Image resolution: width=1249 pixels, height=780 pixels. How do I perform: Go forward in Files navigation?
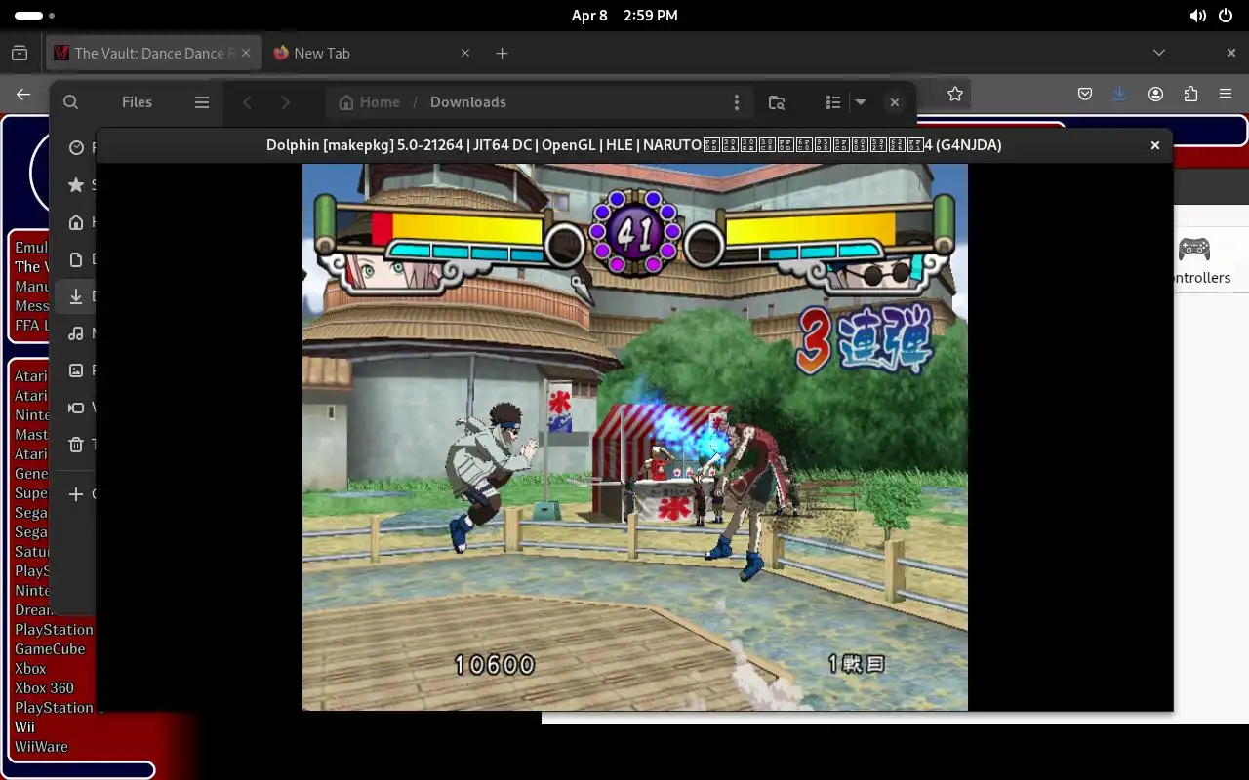pos(285,102)
